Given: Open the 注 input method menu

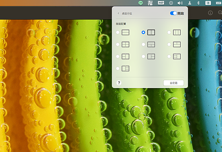Looking at the screenshot, I should coord(208,3).
